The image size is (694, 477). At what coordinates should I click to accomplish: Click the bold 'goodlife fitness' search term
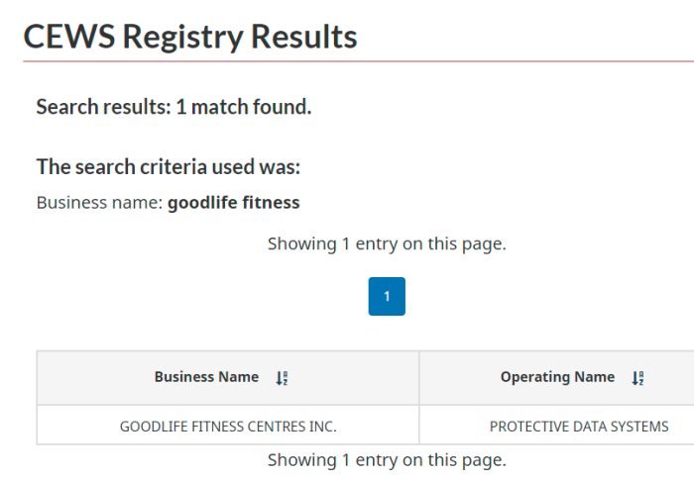tap(234, 203)
